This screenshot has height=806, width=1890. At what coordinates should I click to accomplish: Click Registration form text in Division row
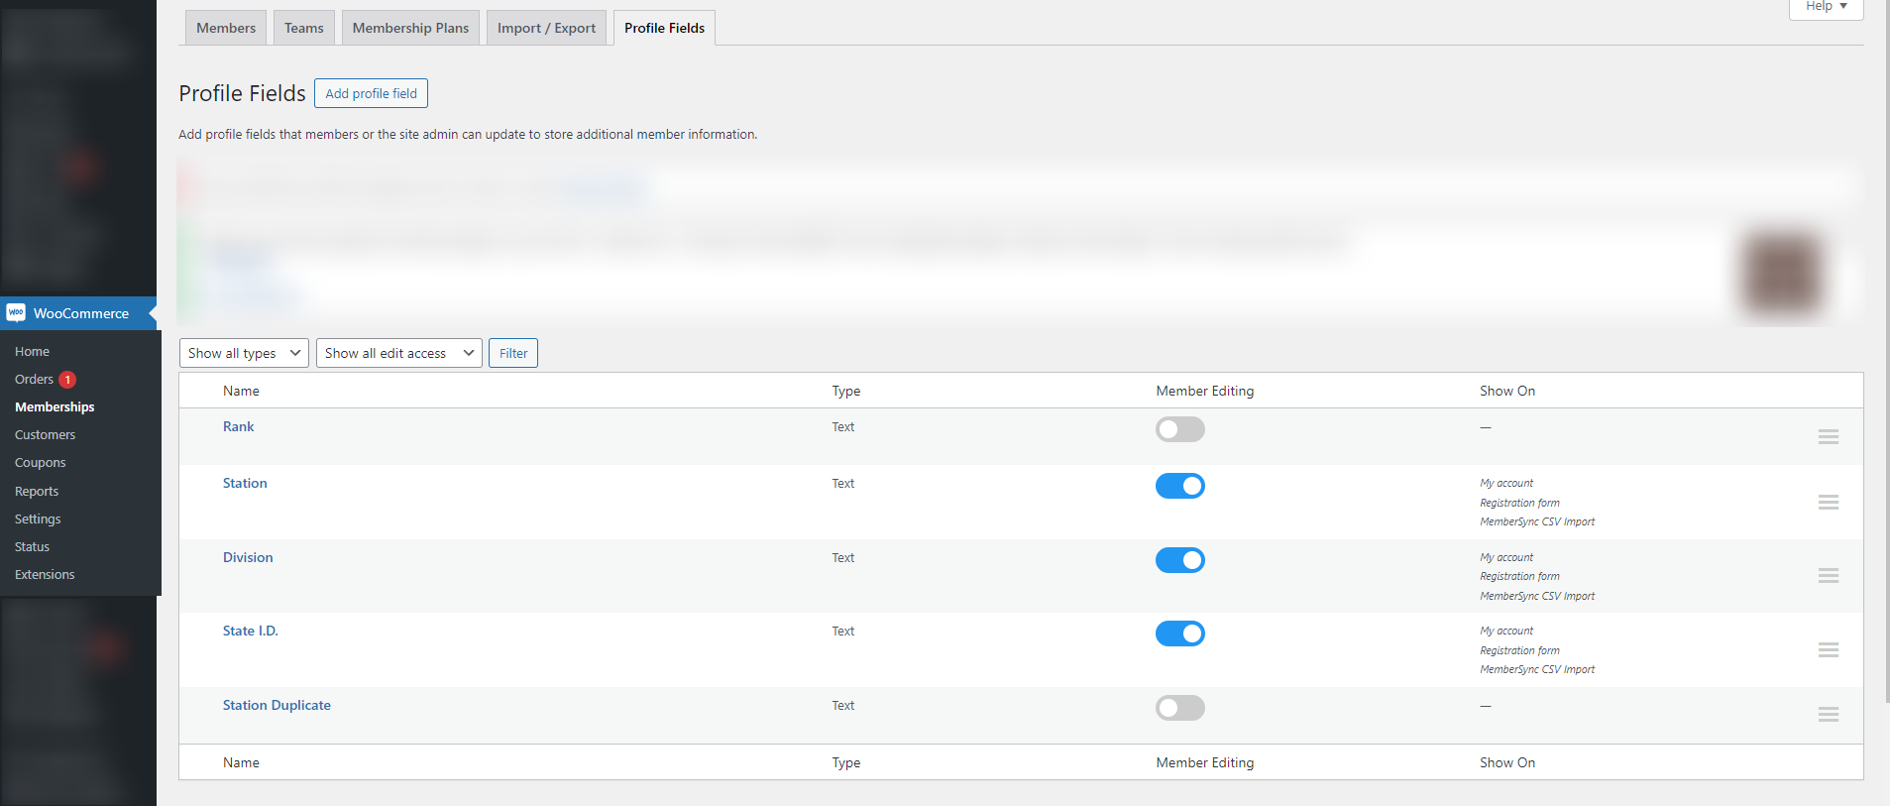[1519, 577]
